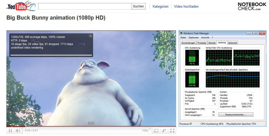Click the 'HTTP, 0 kbps' stats line
269x136 pixels.
19,40
